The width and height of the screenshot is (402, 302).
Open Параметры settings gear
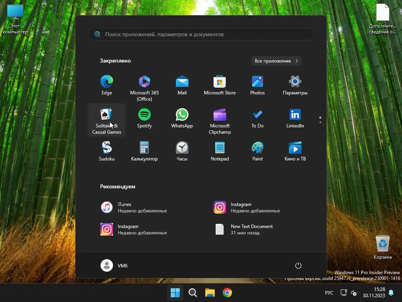295,85
